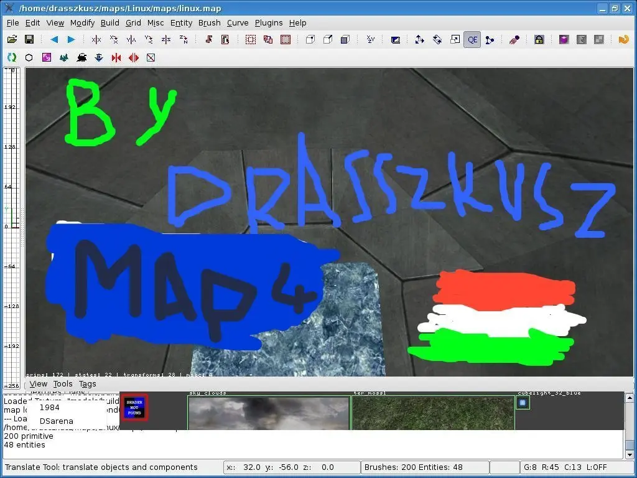Viewport: 637px width, 478px height.
Task: Select the 1984 texture directory
Action: click(50, 407)
